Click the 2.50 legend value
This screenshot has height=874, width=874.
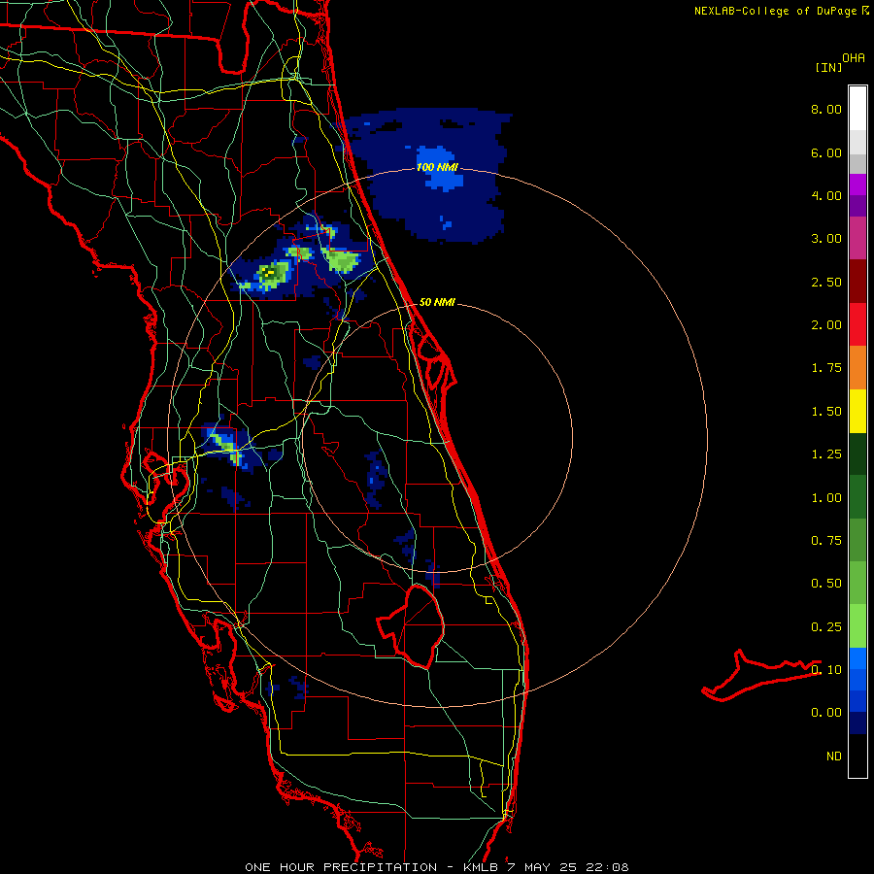point(826,282)
